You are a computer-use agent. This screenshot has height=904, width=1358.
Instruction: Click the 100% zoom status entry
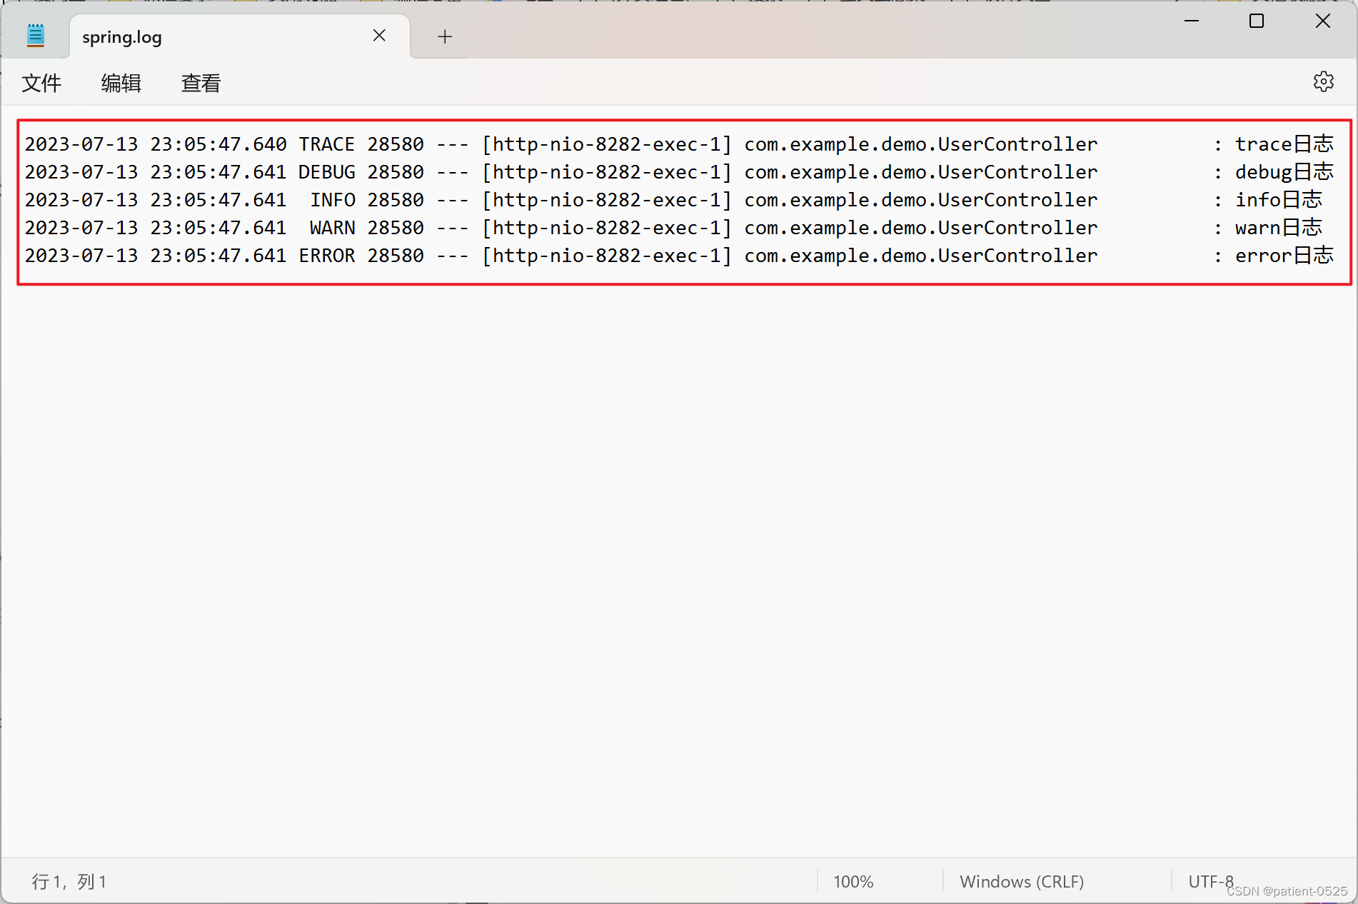[853, 881]
